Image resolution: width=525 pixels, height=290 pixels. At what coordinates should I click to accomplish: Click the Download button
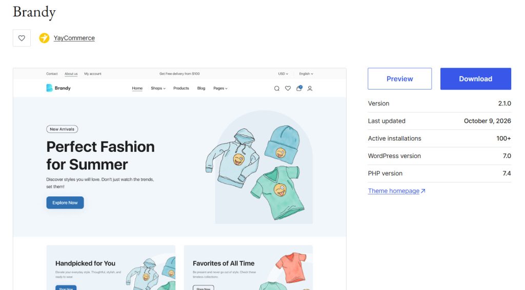pyautogui.click(x=475, y=79)
